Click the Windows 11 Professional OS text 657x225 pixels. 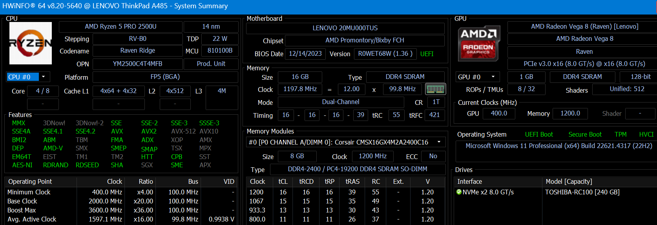point(558,146)
